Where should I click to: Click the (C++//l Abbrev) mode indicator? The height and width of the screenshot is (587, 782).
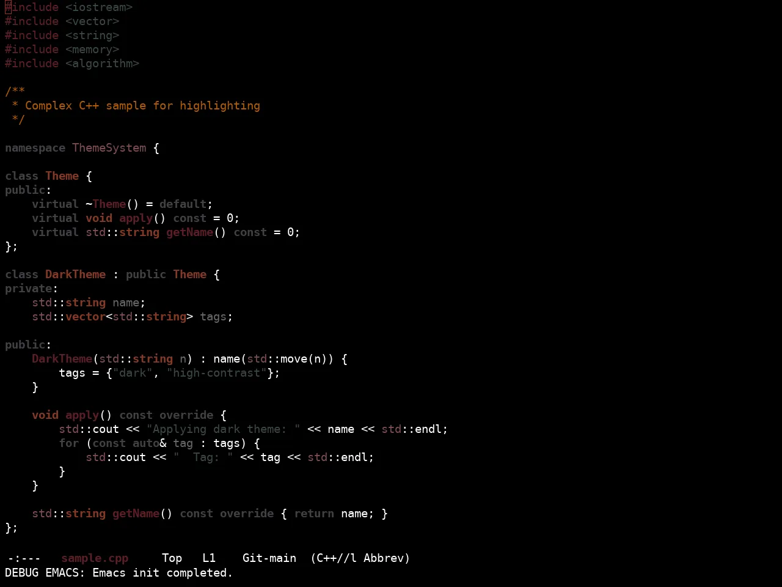point(360,558)
